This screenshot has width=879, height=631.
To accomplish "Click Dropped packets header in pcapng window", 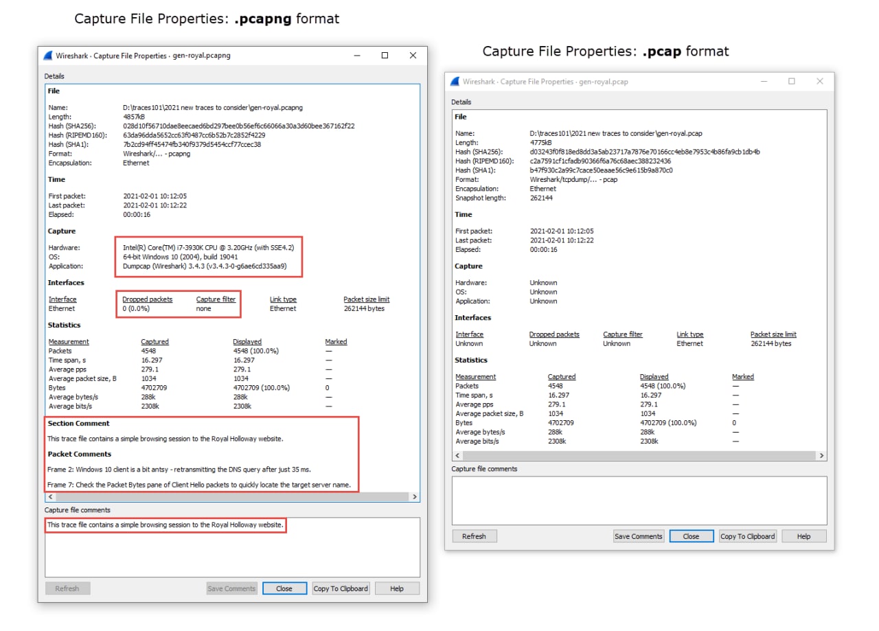I will [148, 299].
